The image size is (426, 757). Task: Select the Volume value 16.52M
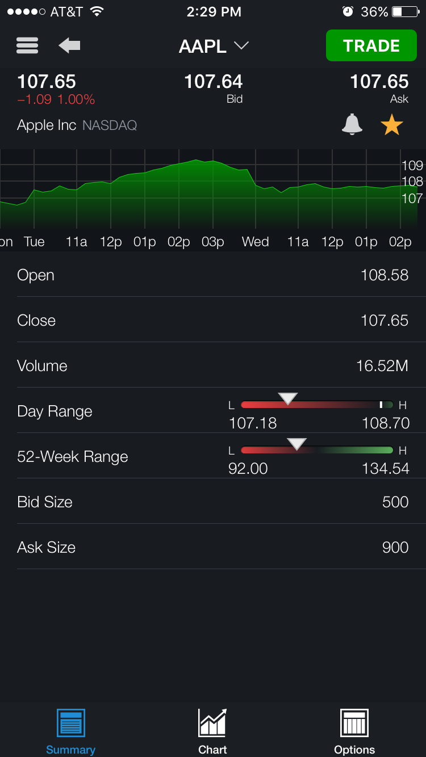pos(382,366)
